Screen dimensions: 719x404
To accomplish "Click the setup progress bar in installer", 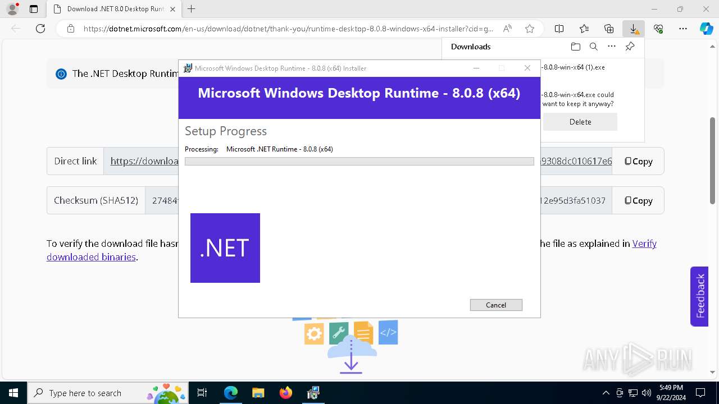I will (359, 162).
